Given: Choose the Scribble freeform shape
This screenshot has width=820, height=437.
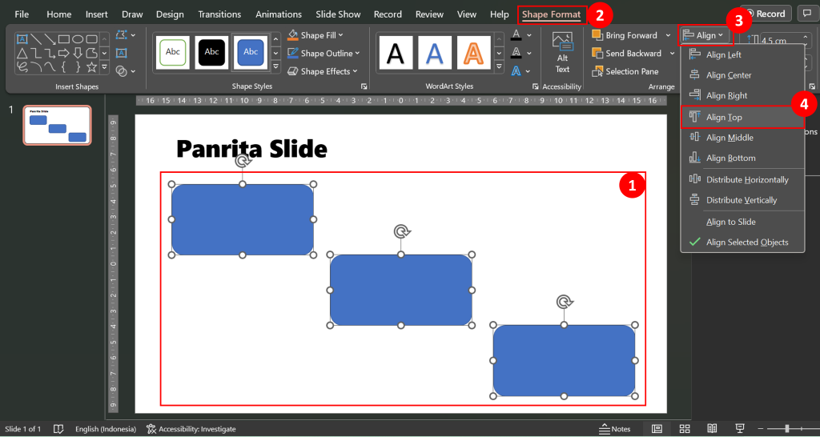Looking at the screenshot, I should click(22, 67).
